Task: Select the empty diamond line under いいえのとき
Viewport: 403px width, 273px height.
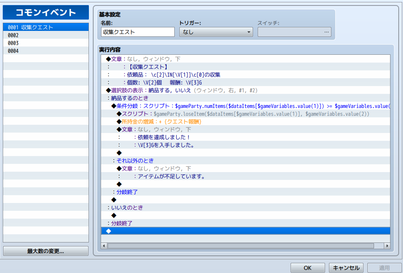Action: pos(246,215)
